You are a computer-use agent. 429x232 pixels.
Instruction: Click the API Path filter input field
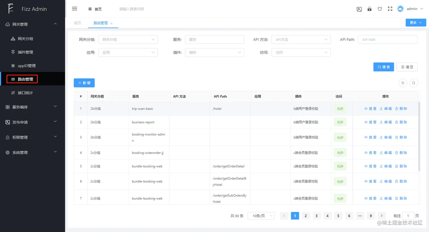(x=388, y=40)
